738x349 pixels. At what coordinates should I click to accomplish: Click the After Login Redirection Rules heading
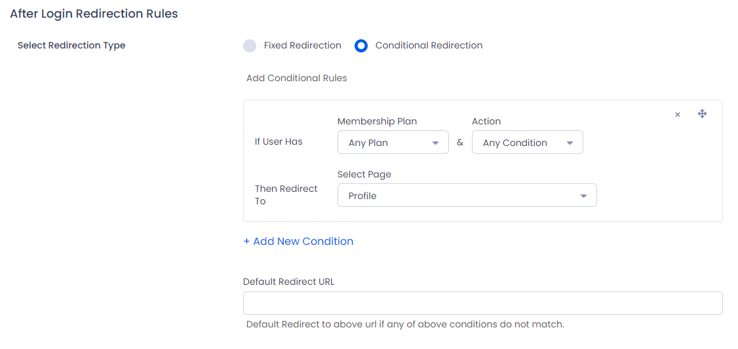coord(94,14)
